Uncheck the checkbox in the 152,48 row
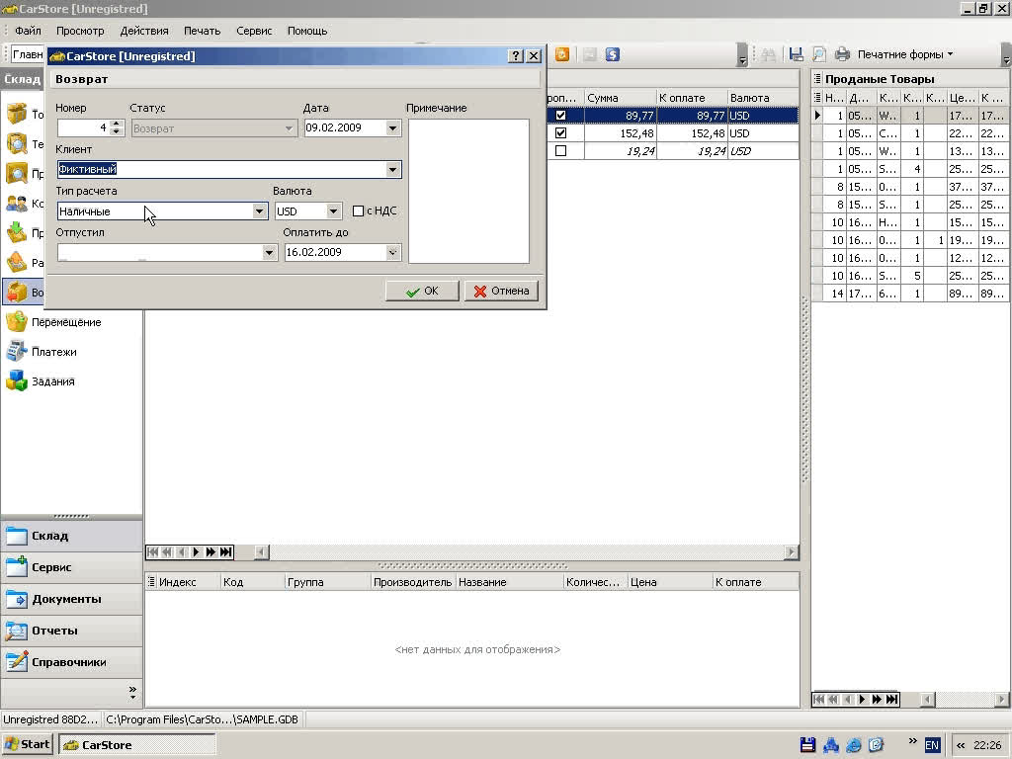The height and width of the screenshot is (759, 1012). coord(561,133)
